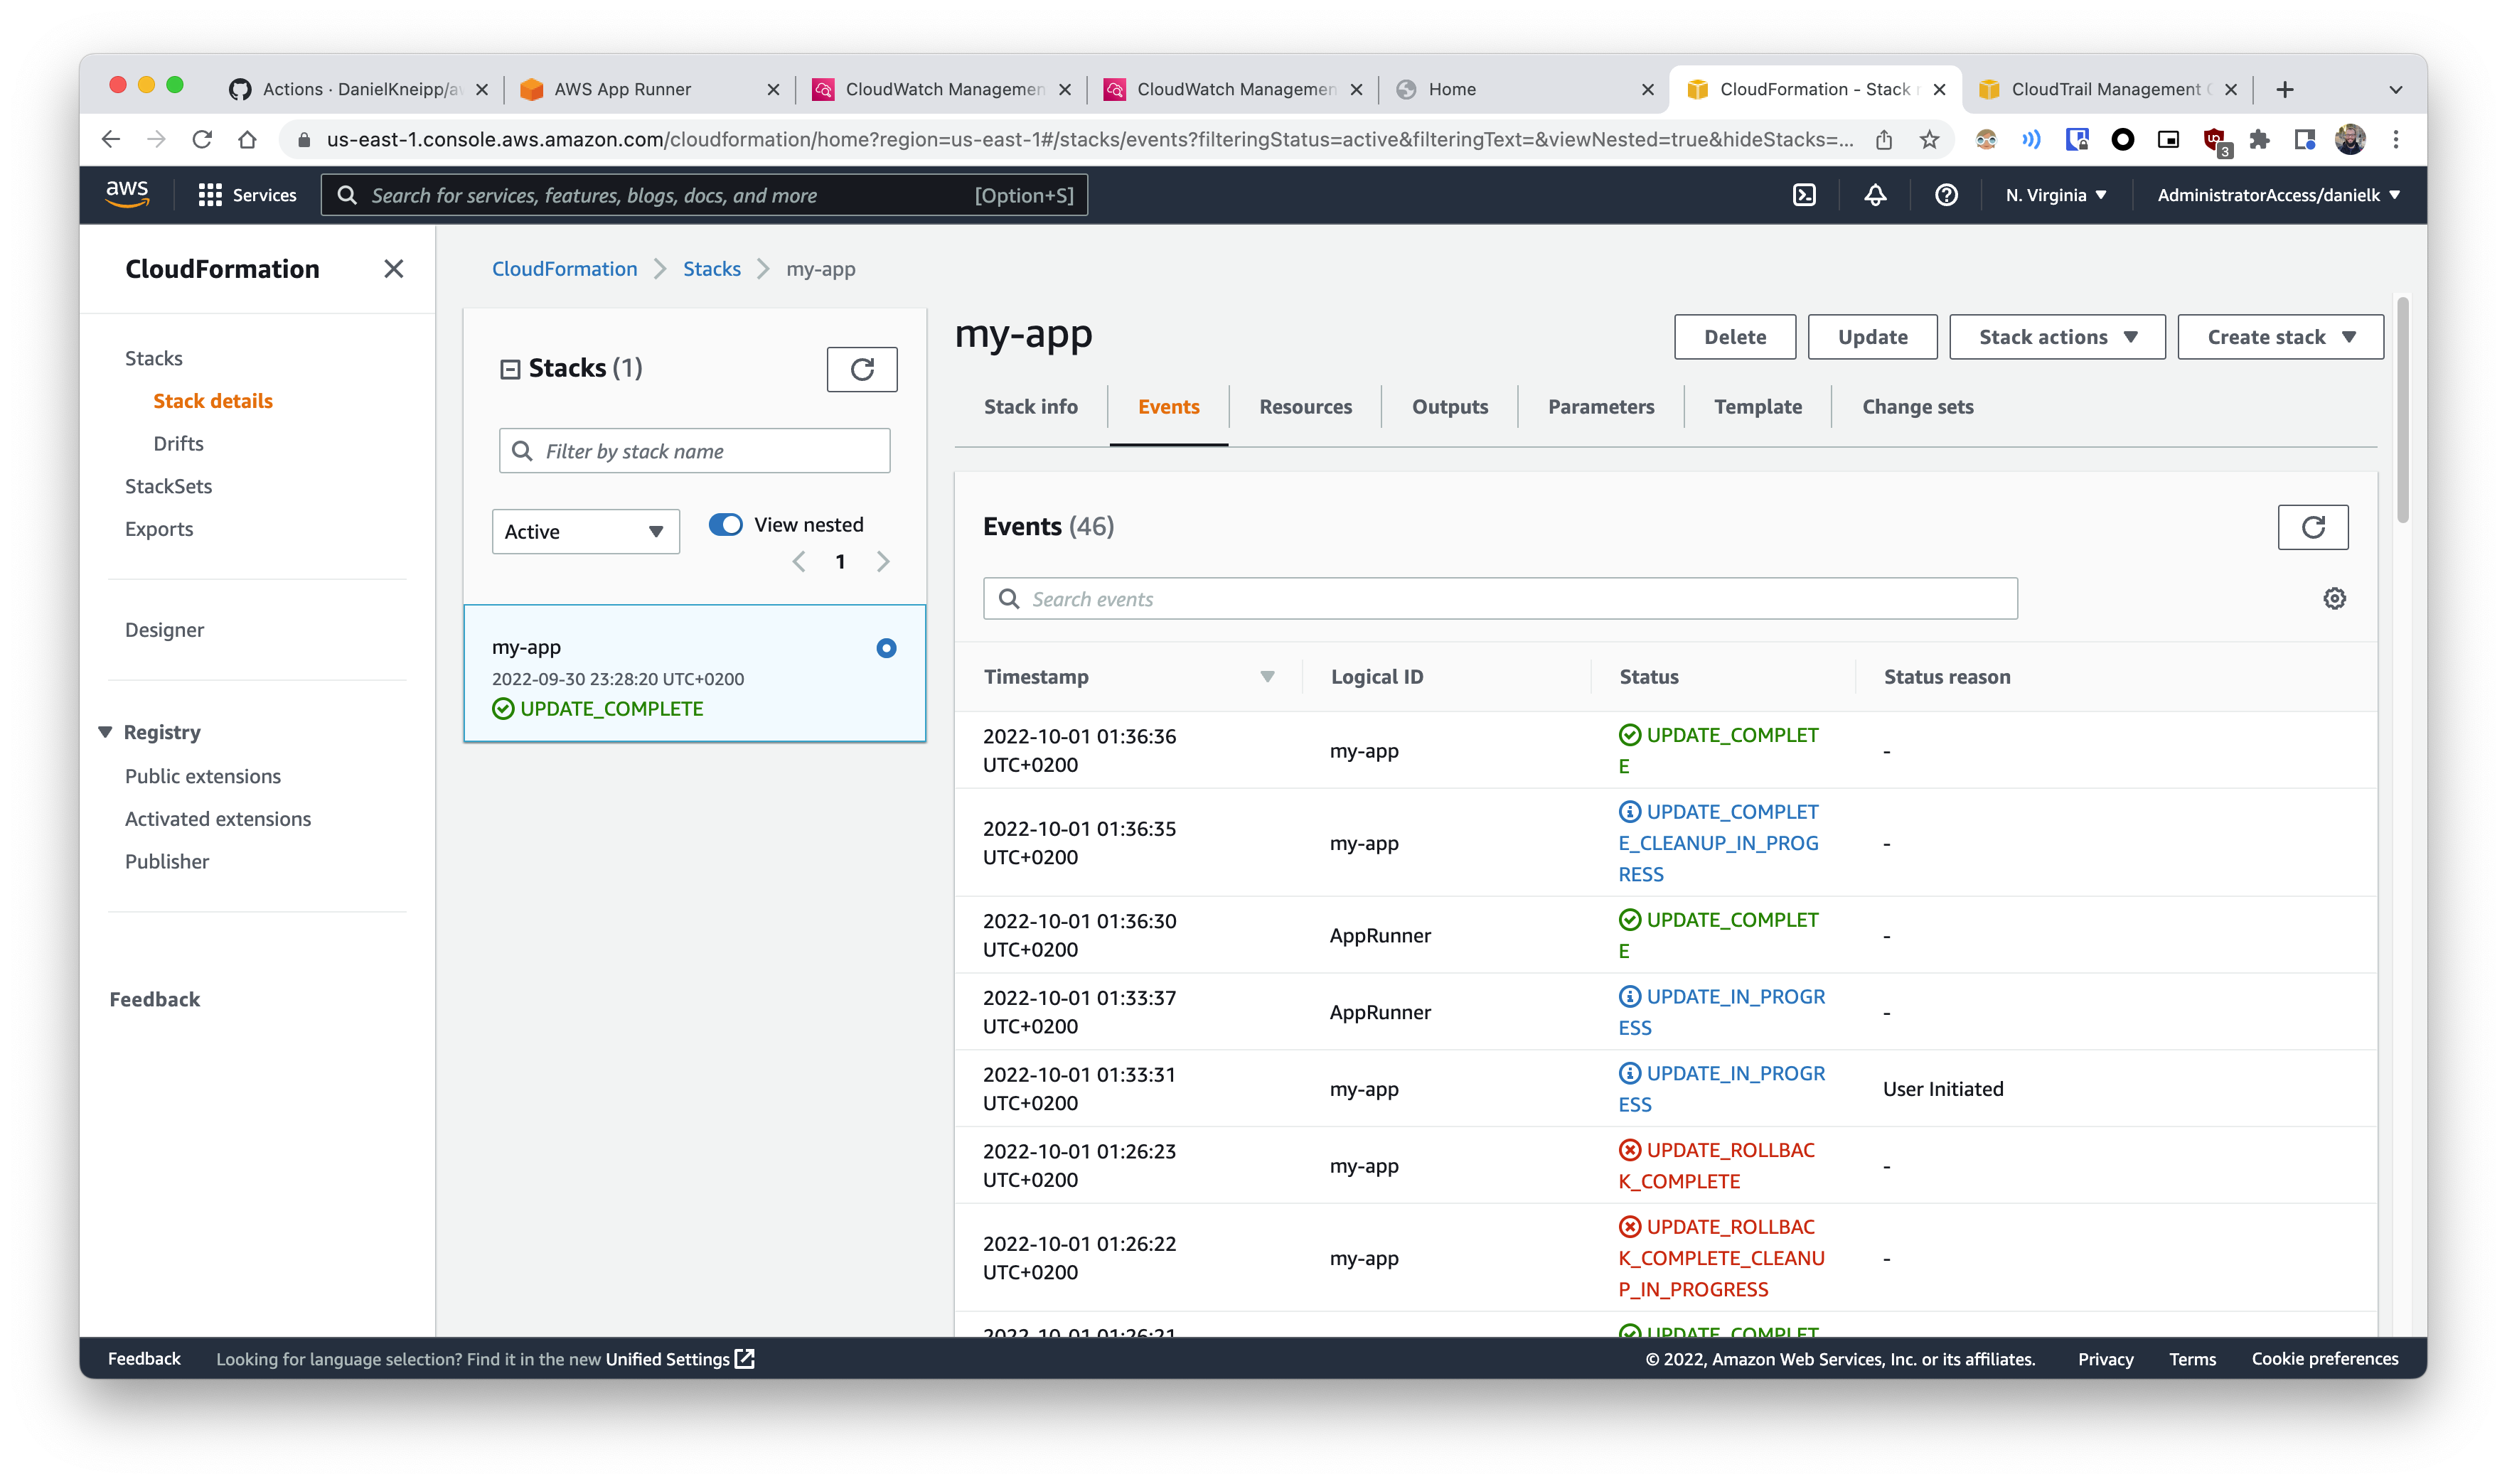
Task: Open the notifications bell icon
Action: (1875, 195)
